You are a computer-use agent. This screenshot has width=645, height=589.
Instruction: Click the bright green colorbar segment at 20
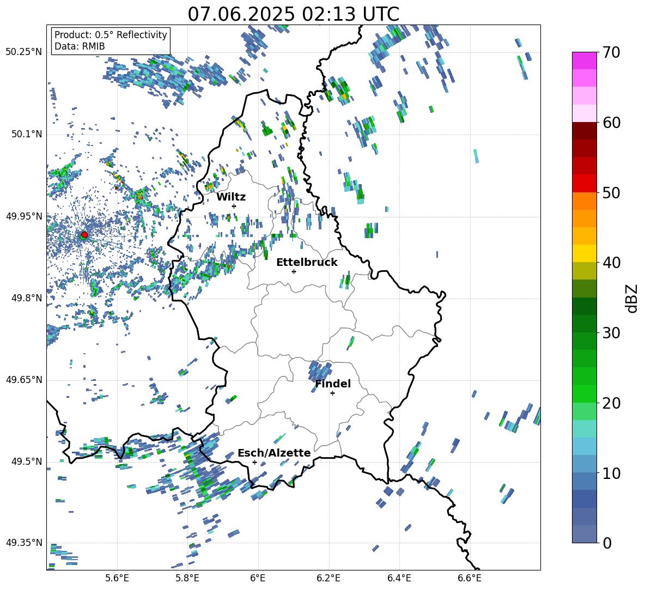tap(584, 393)
